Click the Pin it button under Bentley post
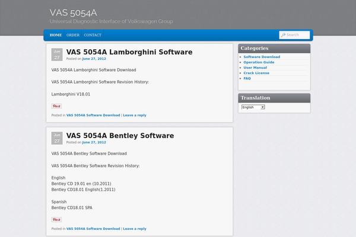Image resolution: width=356 pixels, height=237 pixels. point(56,220)
